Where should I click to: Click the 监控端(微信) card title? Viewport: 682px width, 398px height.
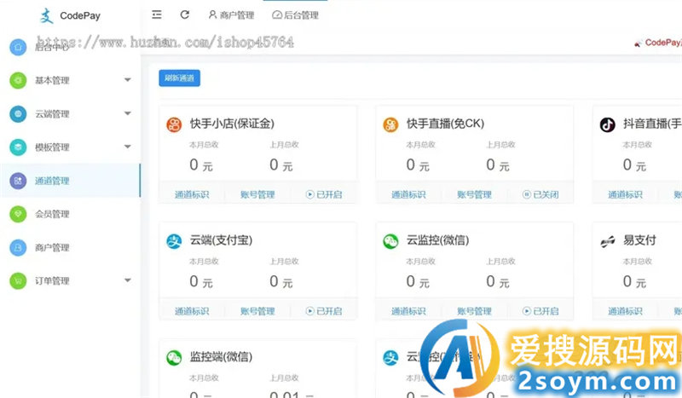pyautogui.click(x=221, y=357)
